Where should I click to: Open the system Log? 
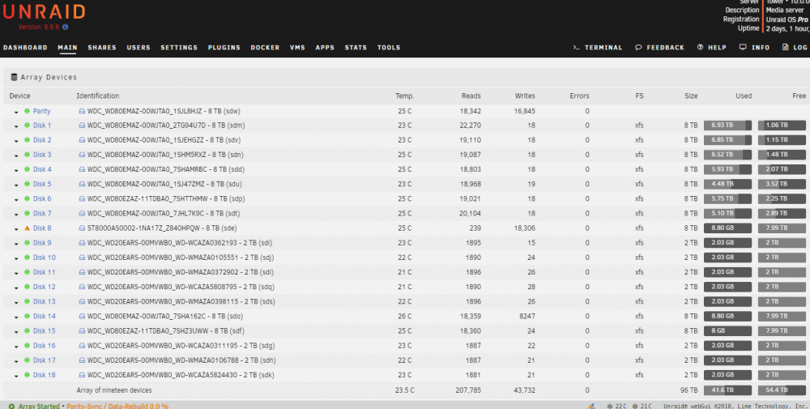pos(795,48)
